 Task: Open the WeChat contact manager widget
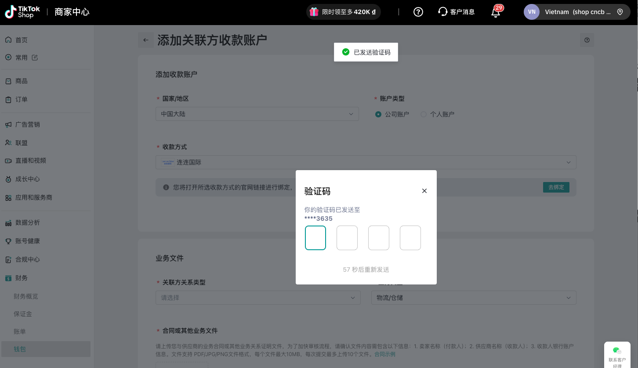click(x=617, y=354)
